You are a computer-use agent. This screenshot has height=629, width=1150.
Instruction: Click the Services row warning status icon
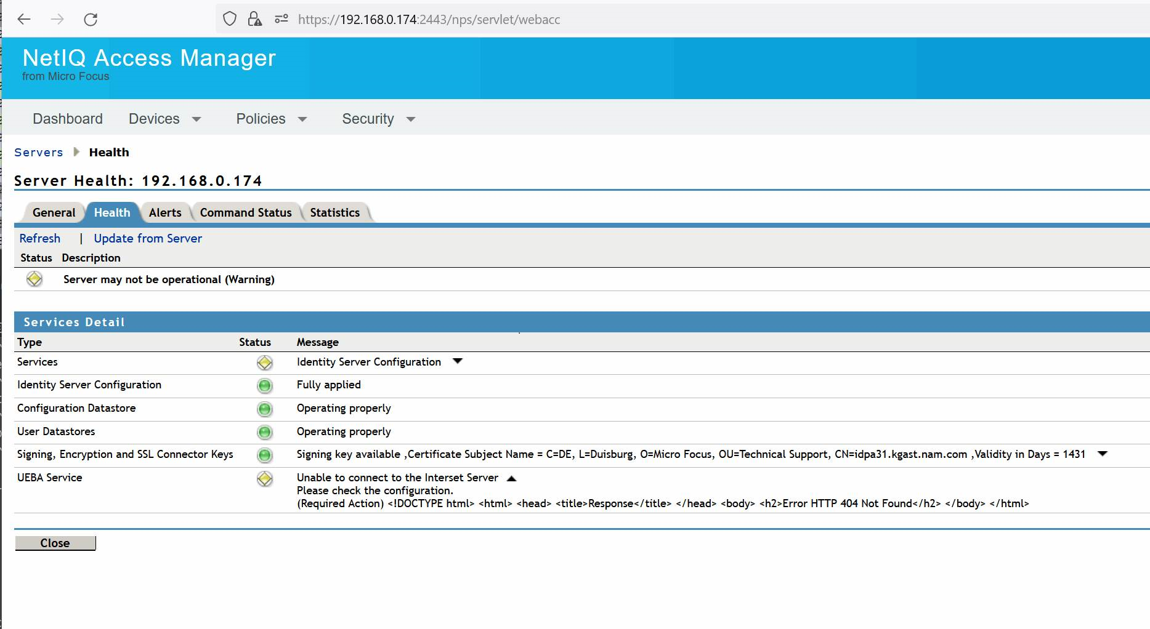(264, 363)
